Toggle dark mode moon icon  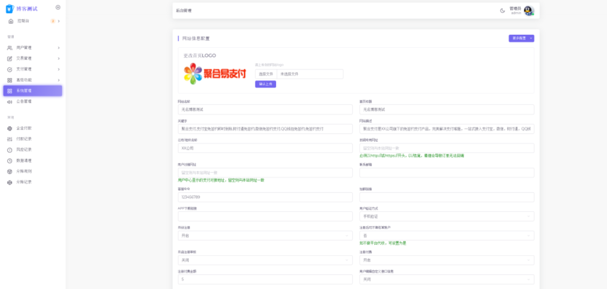tap(502, 11)
